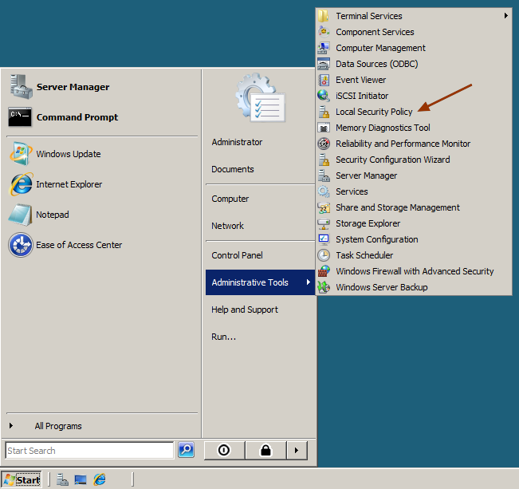The height and width of the screenshot is (489, 519).
Task: Open System Configuration label
Action: [x=376, y=239]
